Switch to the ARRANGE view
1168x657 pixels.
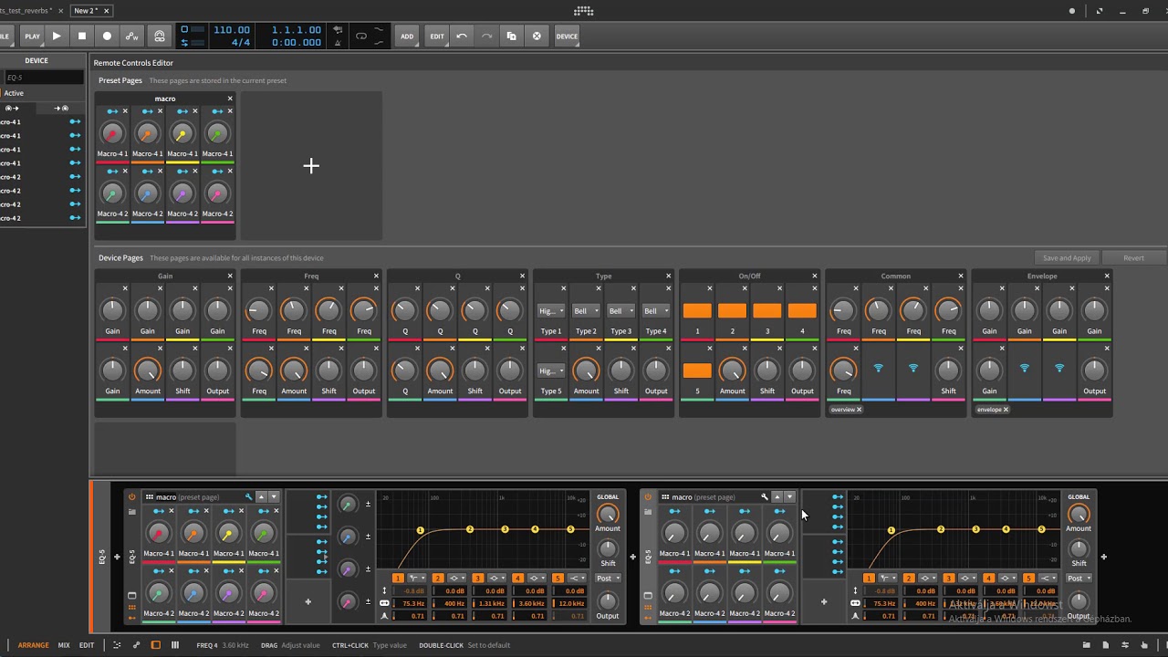34,645
